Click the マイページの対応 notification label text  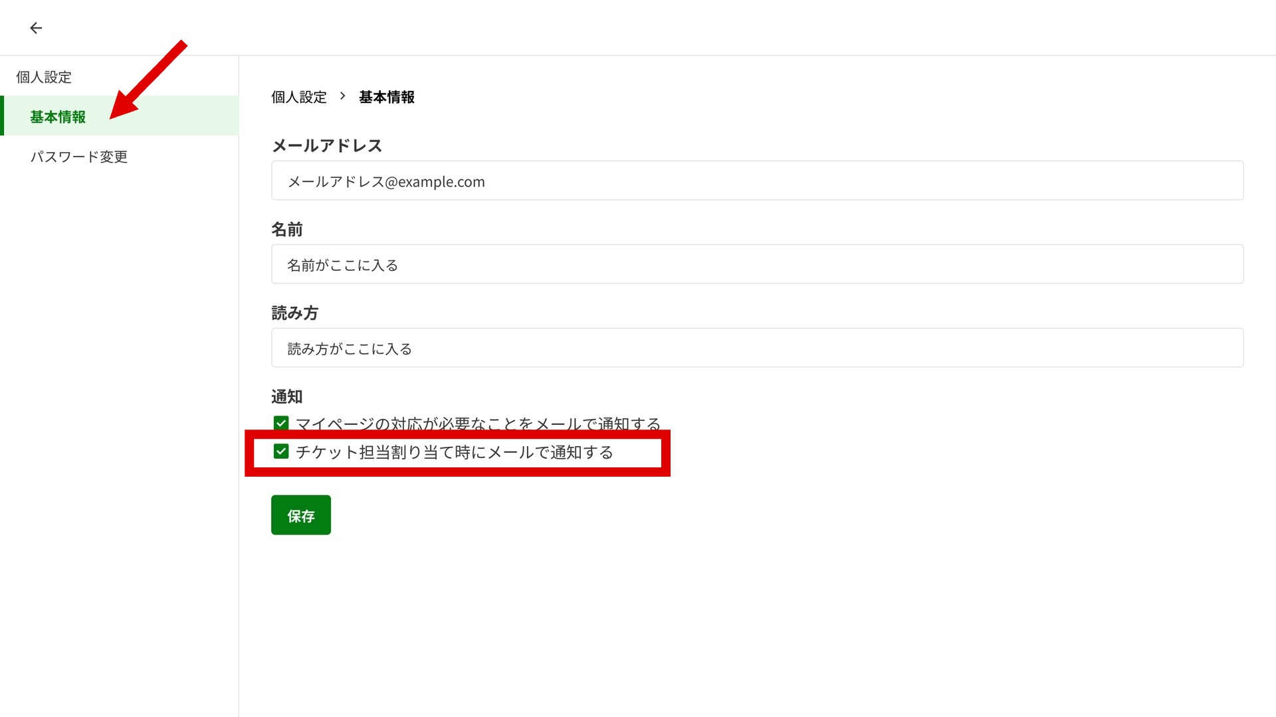coord(478,423)
